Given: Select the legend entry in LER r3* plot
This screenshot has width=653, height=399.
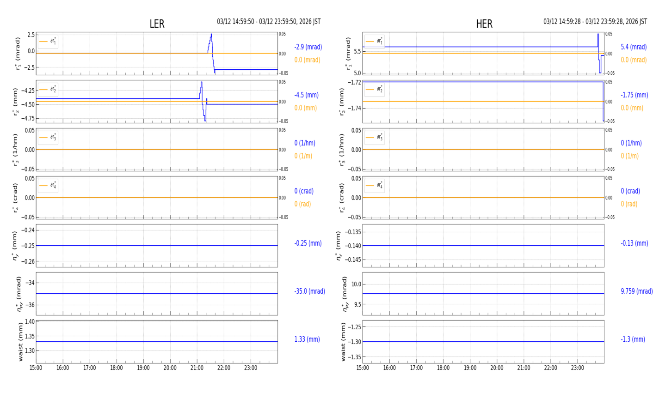Looking at the screenshot, I should (48, 137).
